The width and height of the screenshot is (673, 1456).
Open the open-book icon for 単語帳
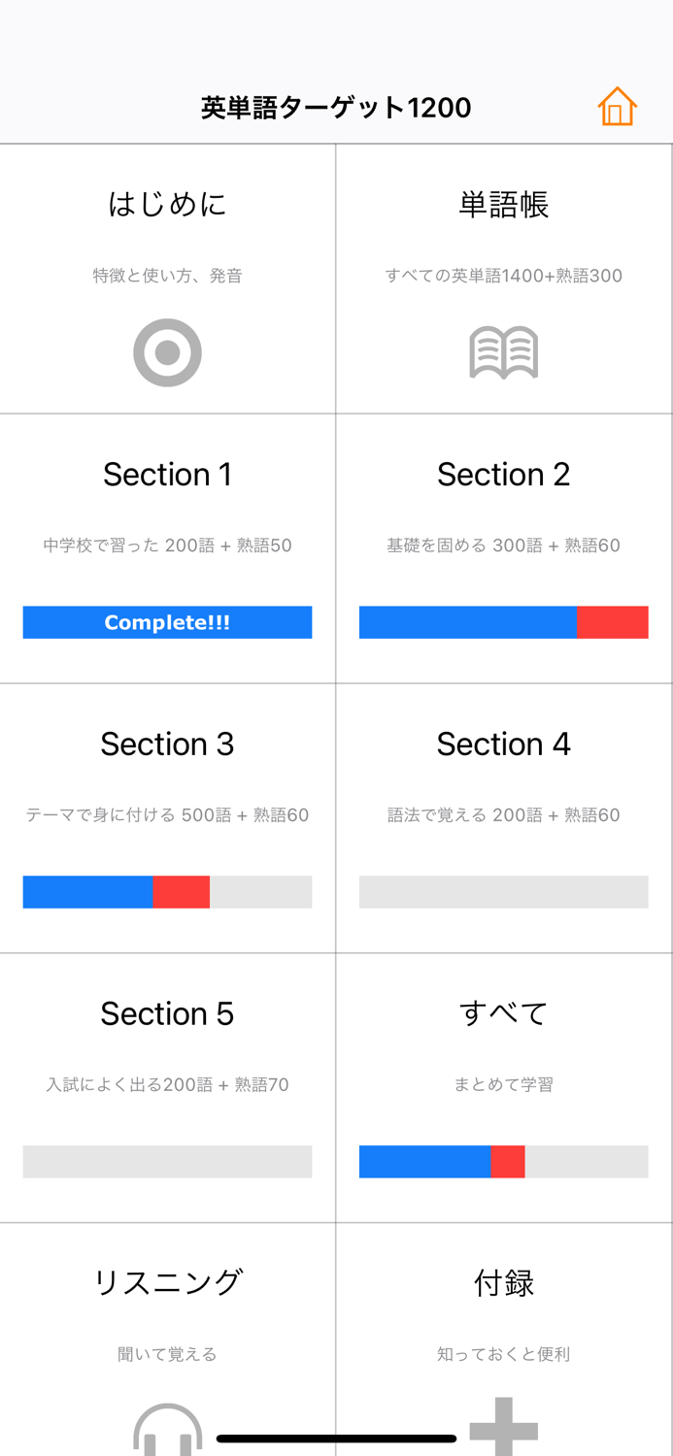(x=504, y=352)
